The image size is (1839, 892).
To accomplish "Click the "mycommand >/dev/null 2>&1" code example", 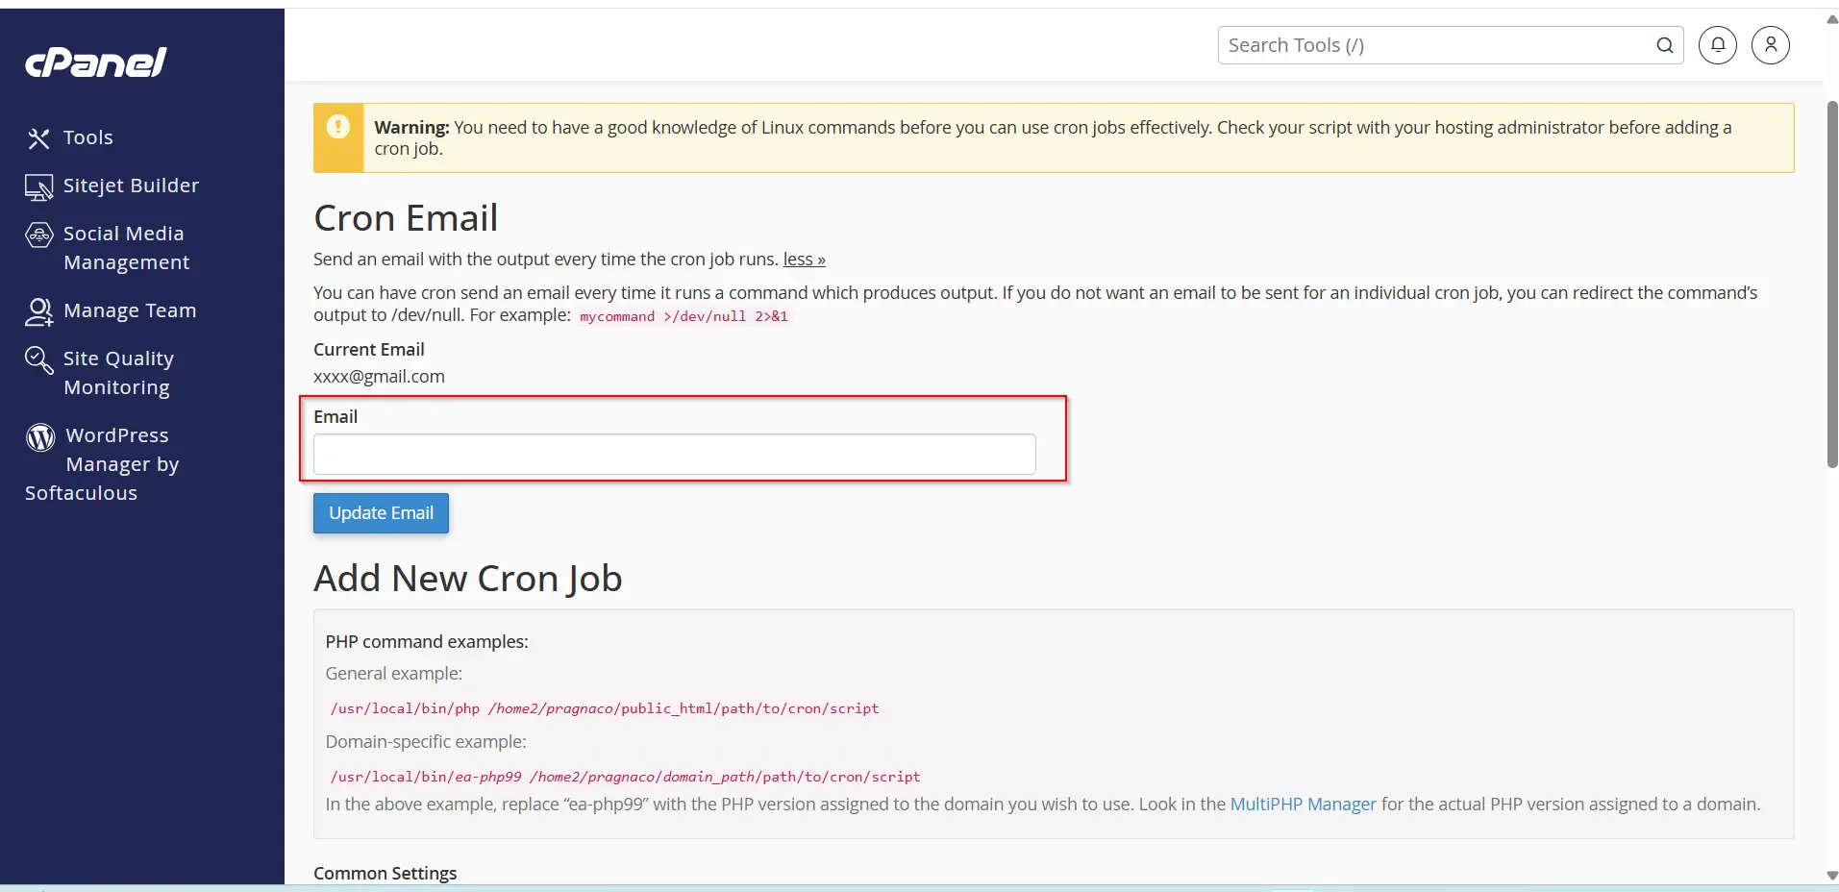I will coord(683,316).
